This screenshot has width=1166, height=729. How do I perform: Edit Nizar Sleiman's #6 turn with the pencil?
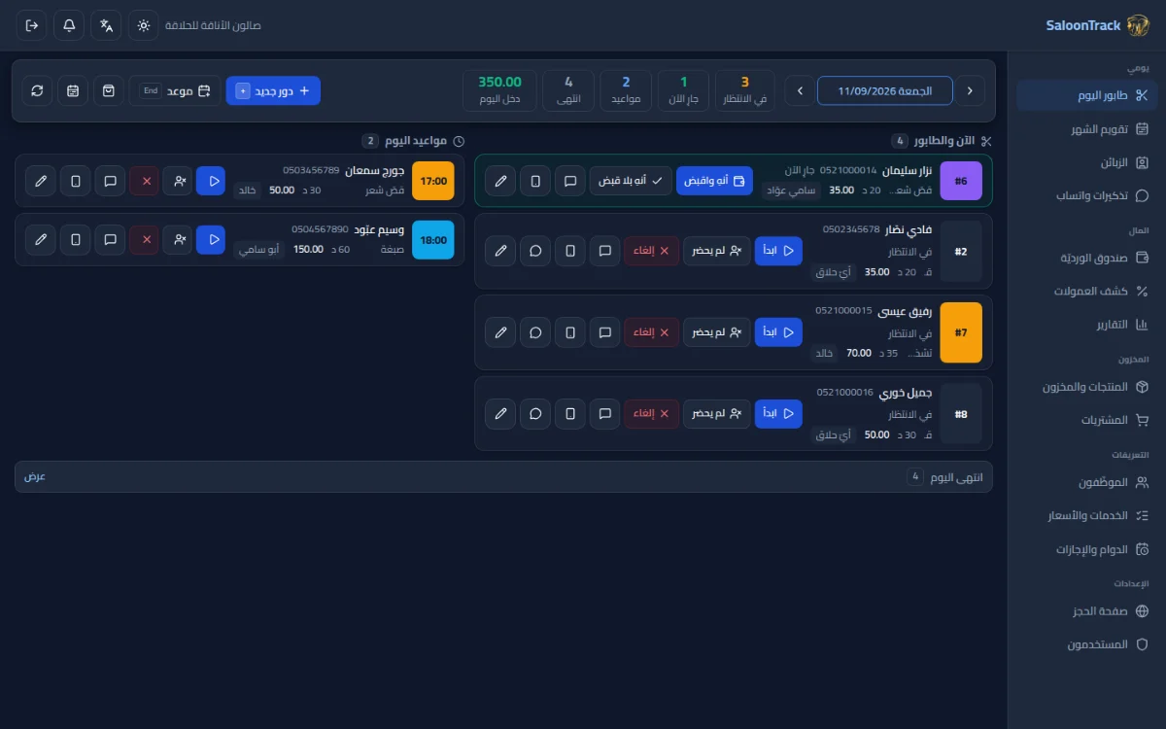tap(500, 181)
